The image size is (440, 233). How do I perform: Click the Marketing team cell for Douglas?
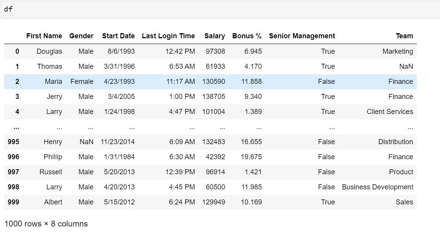tap(398, 51)
